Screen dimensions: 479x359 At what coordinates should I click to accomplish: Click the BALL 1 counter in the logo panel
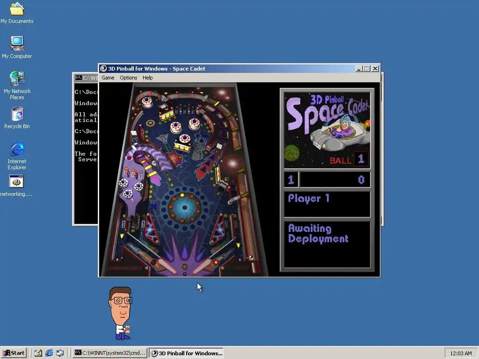pos(349,160)
